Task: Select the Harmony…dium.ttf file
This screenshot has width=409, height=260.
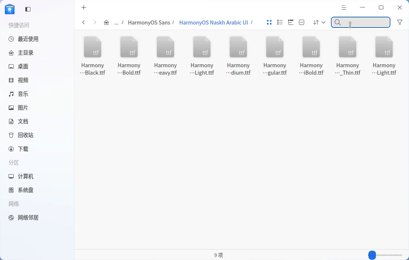Action: [238, 56]
